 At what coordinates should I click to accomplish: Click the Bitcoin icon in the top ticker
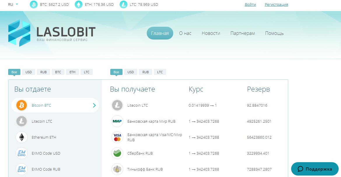[x=34, y=5]
